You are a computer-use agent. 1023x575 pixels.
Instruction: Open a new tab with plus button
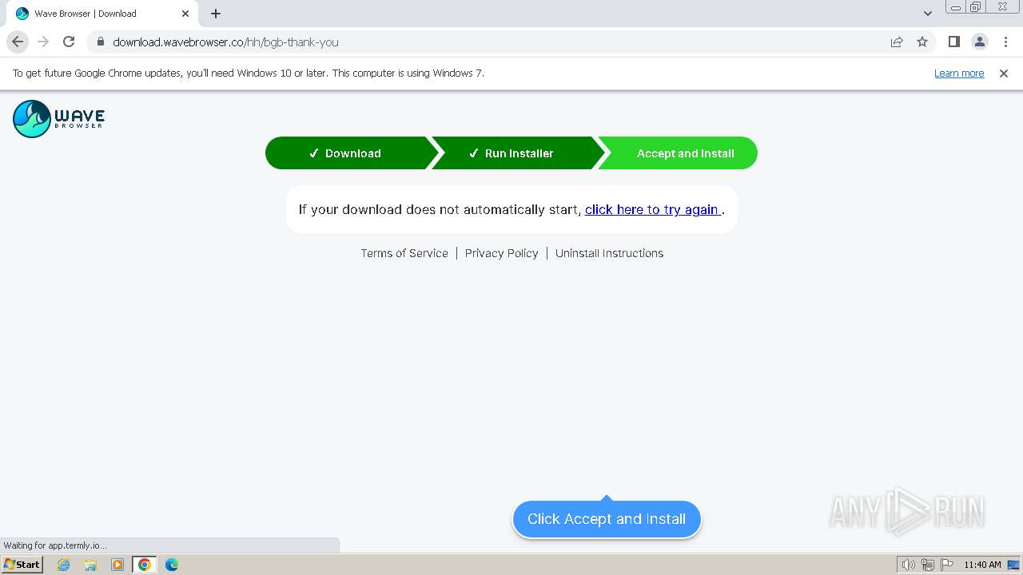[x=216, y=14]
